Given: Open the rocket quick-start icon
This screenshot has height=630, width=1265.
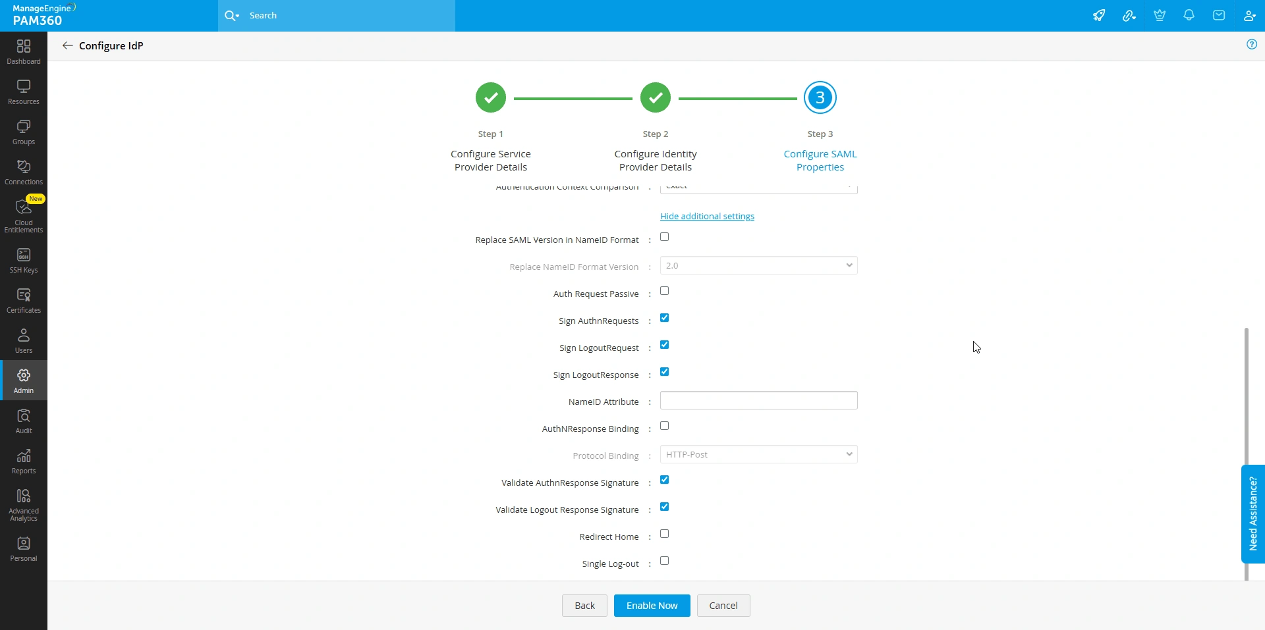Looking at the screenshot, I should [x=1099, y=15].
